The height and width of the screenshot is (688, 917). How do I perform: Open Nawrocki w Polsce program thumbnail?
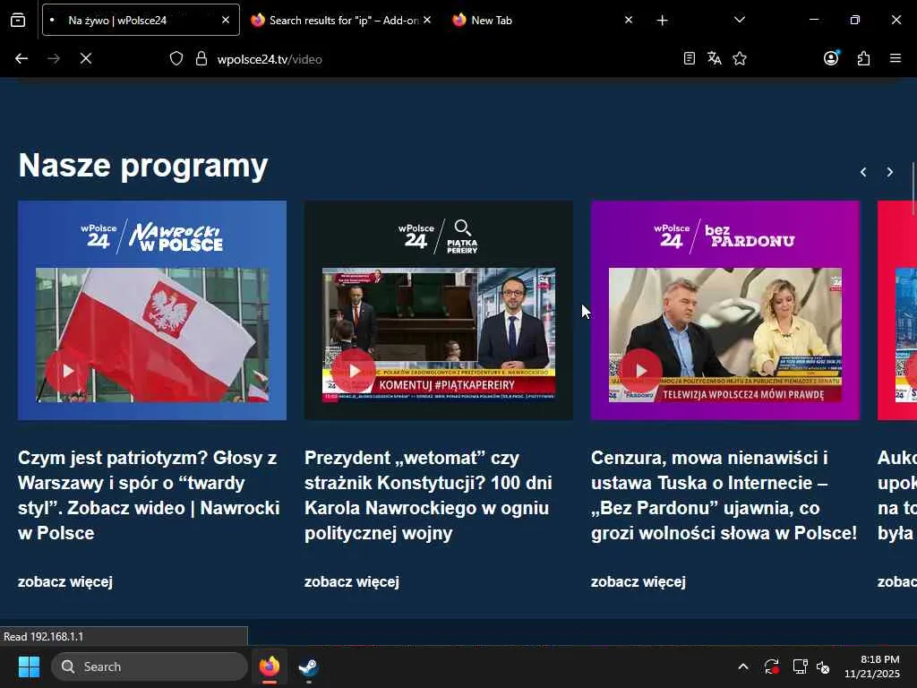coord(152,310)
